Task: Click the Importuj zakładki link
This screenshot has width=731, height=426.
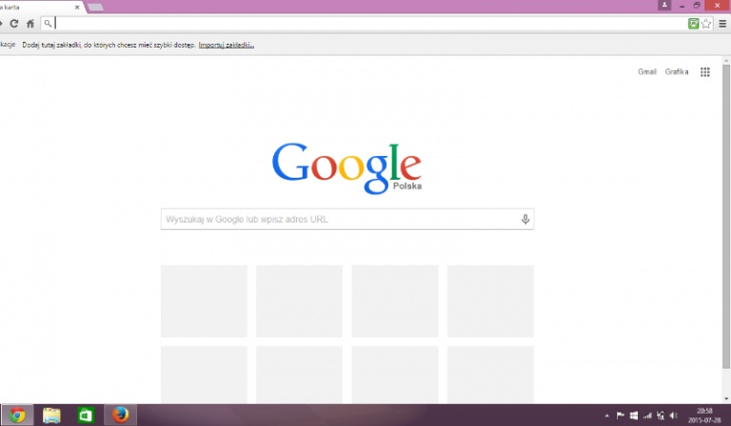Action: [x=227, y=45]
